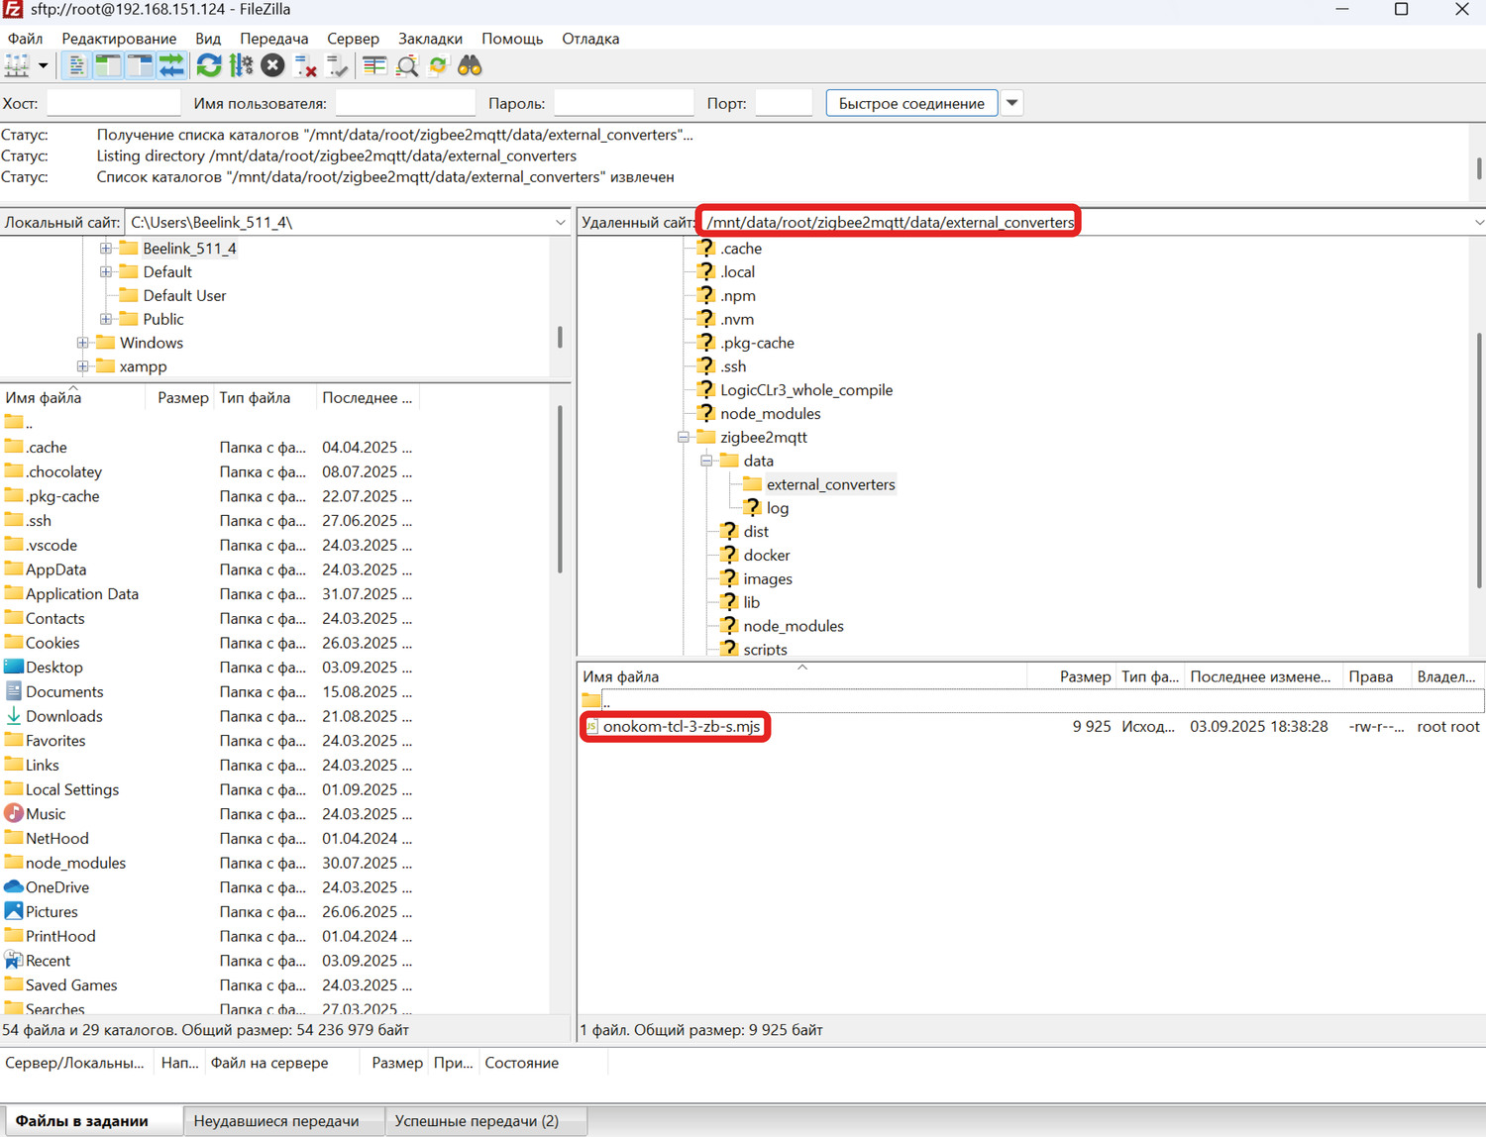
Task: Refresh the file and folder lists
Action: pyautogui.click(x=208, y=66)
